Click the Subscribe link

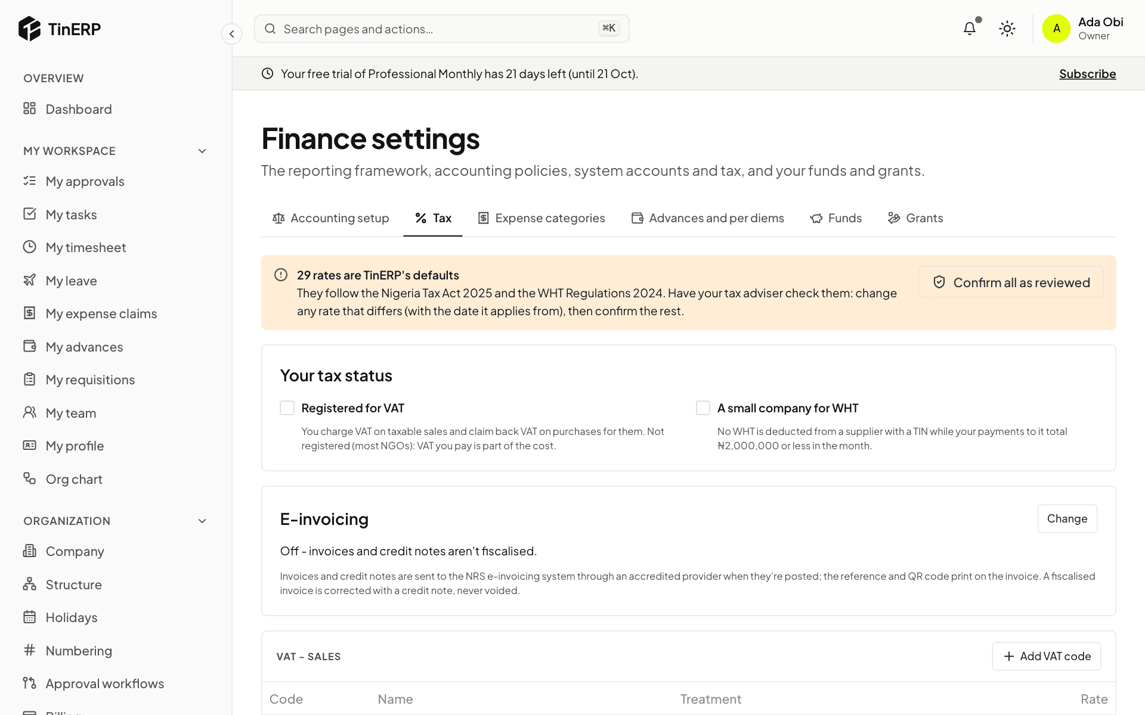pos(1087,74)
